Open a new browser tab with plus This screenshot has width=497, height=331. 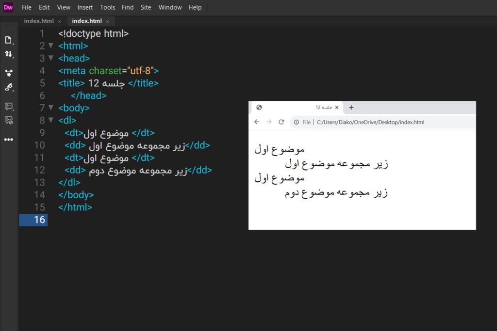coord(351,107)
